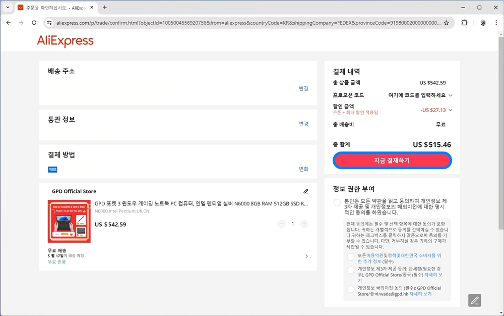504x316 pixels.
Task: Check the agree-to-all terms checkbox
Action: pos(337,202)
